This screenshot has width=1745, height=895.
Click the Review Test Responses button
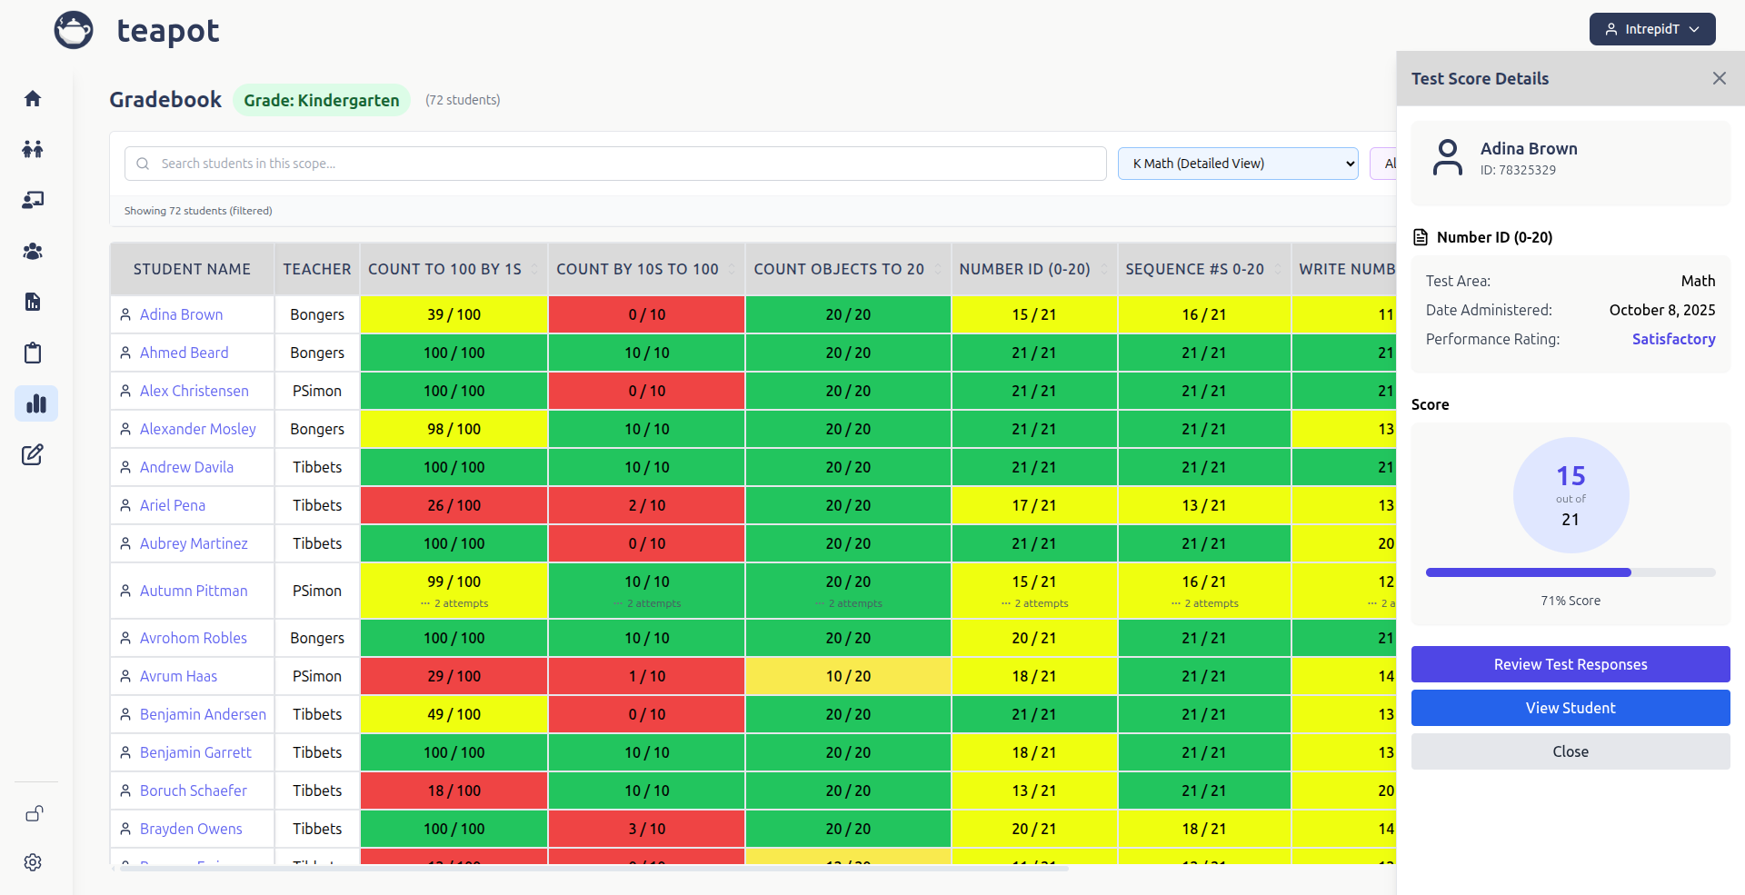[x=1570, y=664]
